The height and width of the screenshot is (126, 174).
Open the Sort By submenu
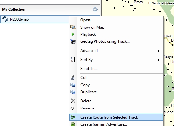point(116,60)
